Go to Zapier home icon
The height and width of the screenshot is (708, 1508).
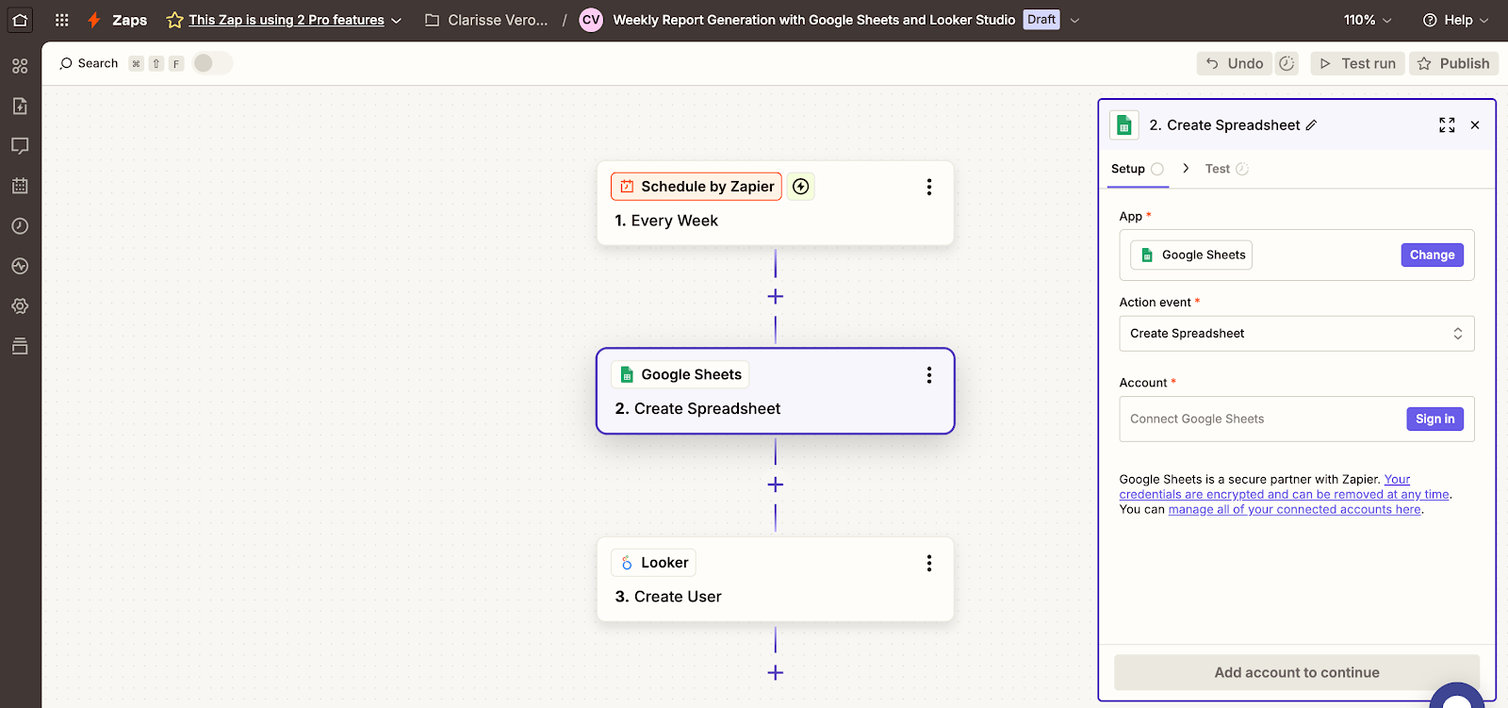click(20, 20)
